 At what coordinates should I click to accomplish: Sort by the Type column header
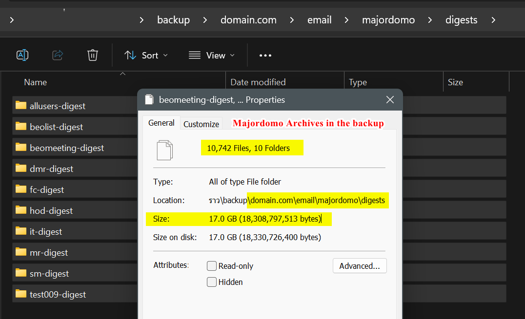358,82
